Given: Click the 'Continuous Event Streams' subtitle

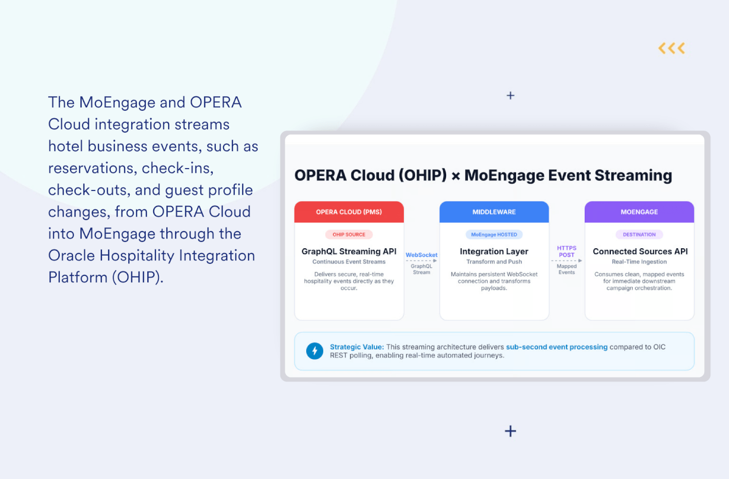Looking at the screenshot, I should (x=349, y=262).
